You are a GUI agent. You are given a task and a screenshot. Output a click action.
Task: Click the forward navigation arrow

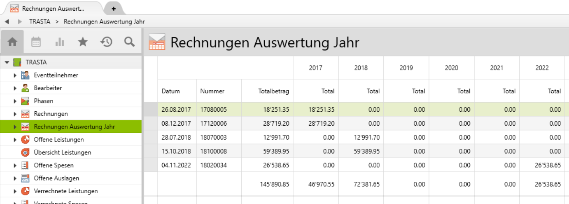pos(20,22)
